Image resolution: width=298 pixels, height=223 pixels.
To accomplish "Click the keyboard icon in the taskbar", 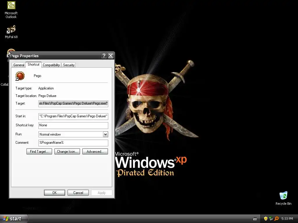I will click(x=255, y=219).
